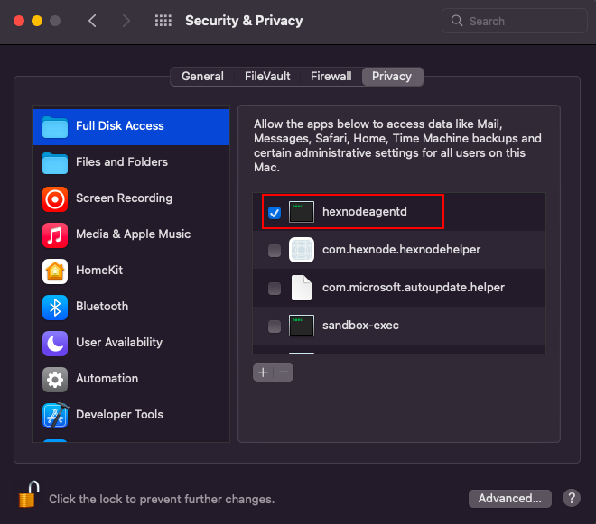Remove selected app with the minus button
Viewport: 596px width, 524px height.
coord(284,372)
